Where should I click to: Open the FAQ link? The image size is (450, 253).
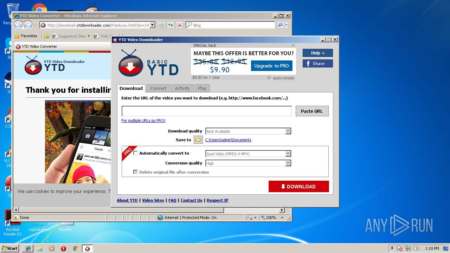pos(172,200)
